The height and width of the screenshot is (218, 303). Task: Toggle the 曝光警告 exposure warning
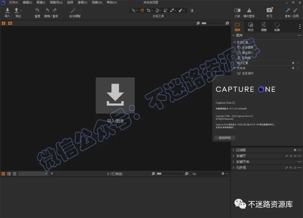(249, 10)
